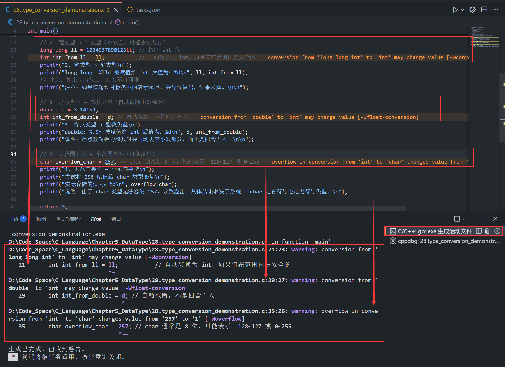Open panel ellipsis views and more actions
Screen dimensions: 505x367
(473, 219)
